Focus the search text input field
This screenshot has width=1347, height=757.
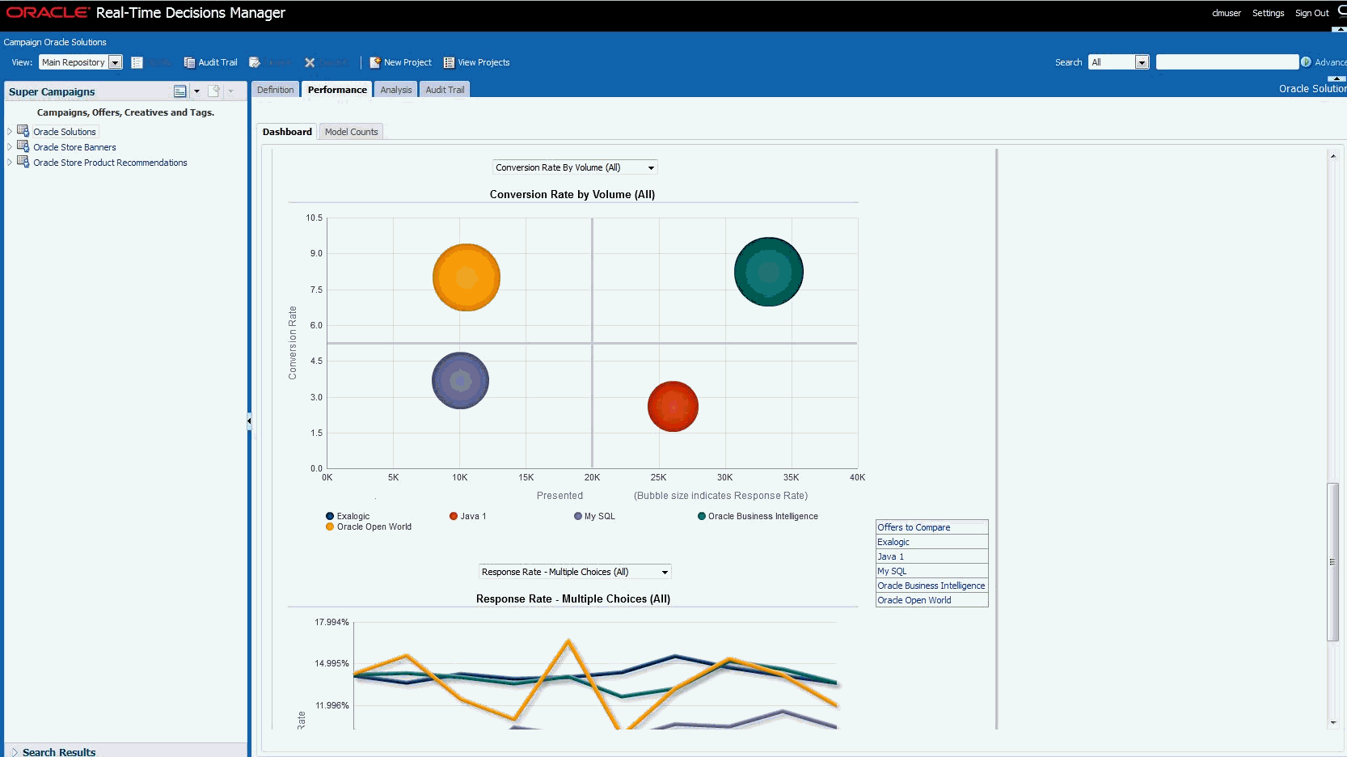pos(1227,62)
